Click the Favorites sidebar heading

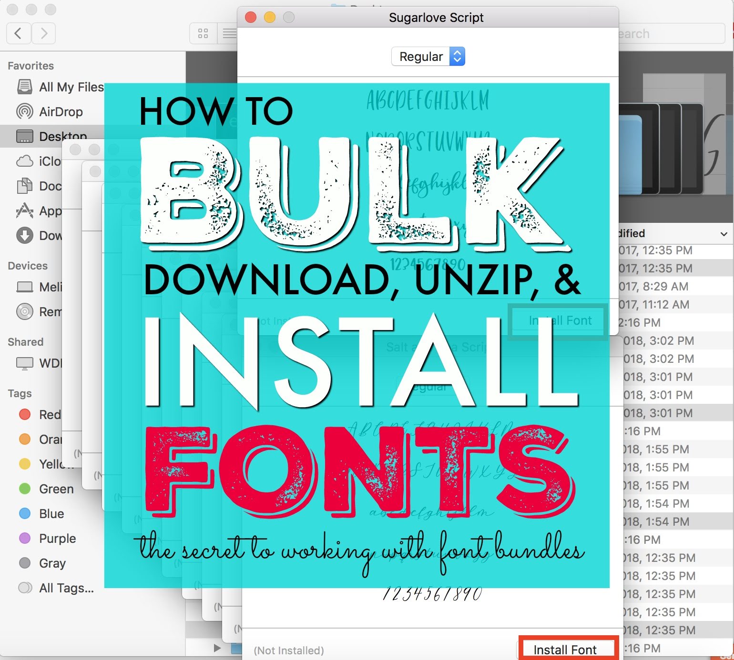click(31, 66)
